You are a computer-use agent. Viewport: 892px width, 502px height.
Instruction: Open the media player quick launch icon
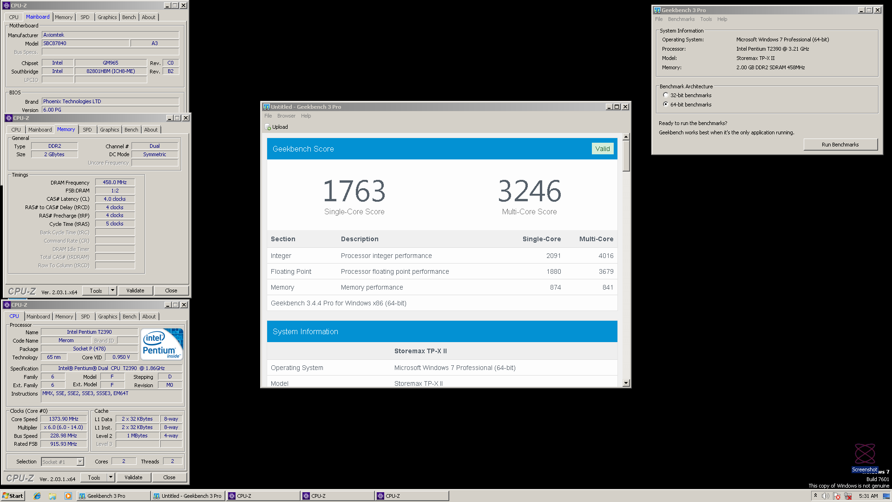pyautogui.click(x=68, y=496)
